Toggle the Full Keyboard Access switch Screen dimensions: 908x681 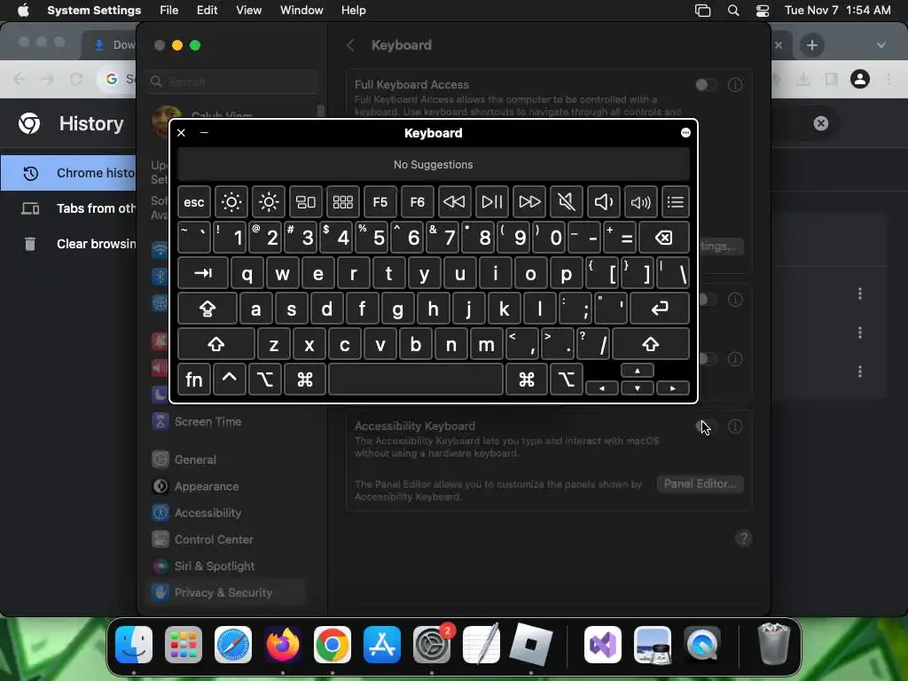[707, 85]
